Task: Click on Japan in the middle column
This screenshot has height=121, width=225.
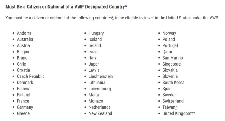Action: click(94, 64)
